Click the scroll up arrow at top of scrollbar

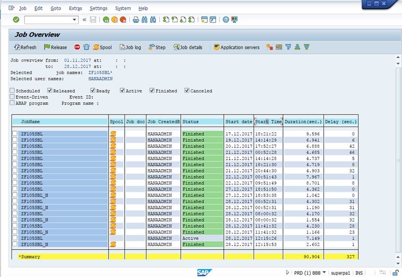point(398,58)
